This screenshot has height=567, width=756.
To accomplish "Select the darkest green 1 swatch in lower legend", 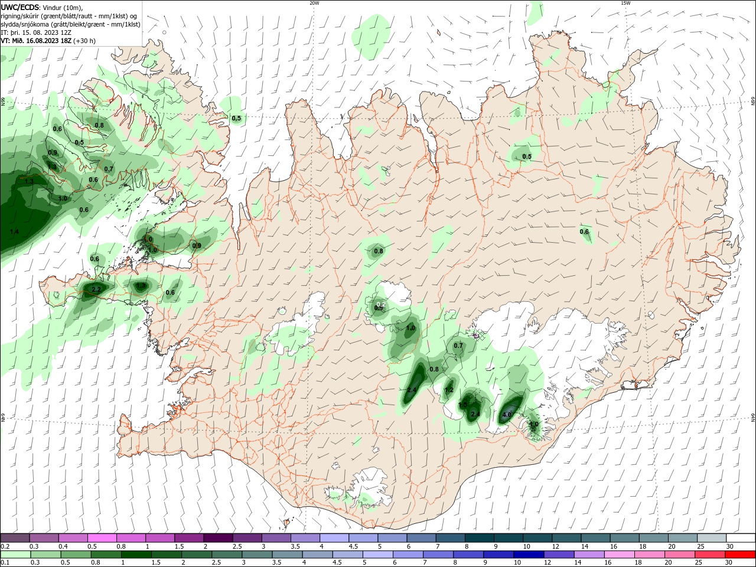I will 136,555.
